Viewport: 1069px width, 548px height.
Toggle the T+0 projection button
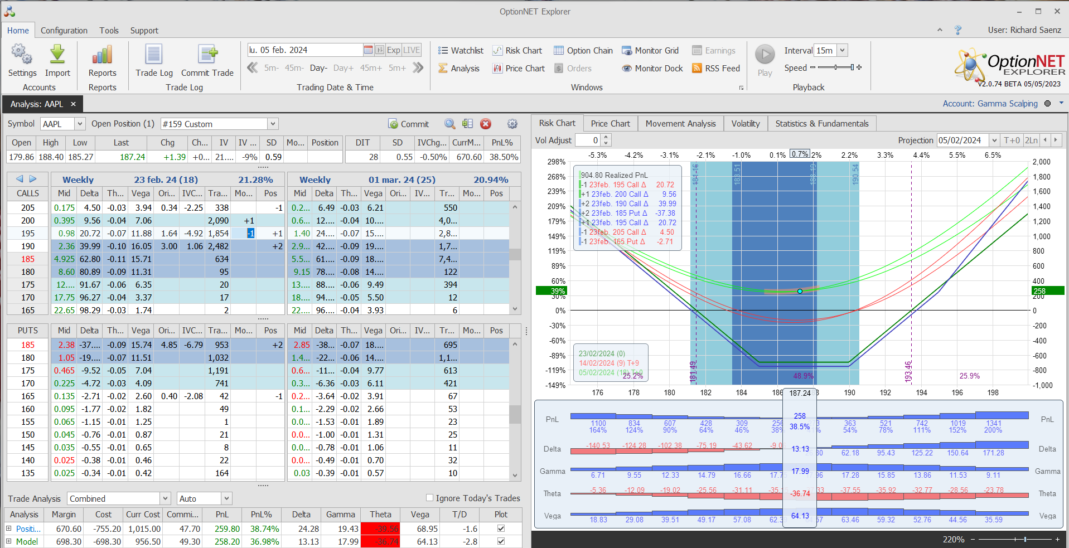[x=1012, y=140]
